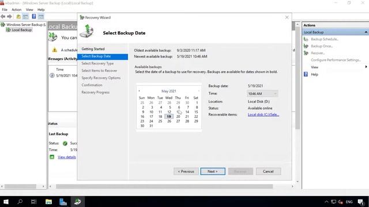The width and height of the screenshot is (369, 207).
Task: Open taskbar Search
Action: pyautogui.click(x=20, y=202)
